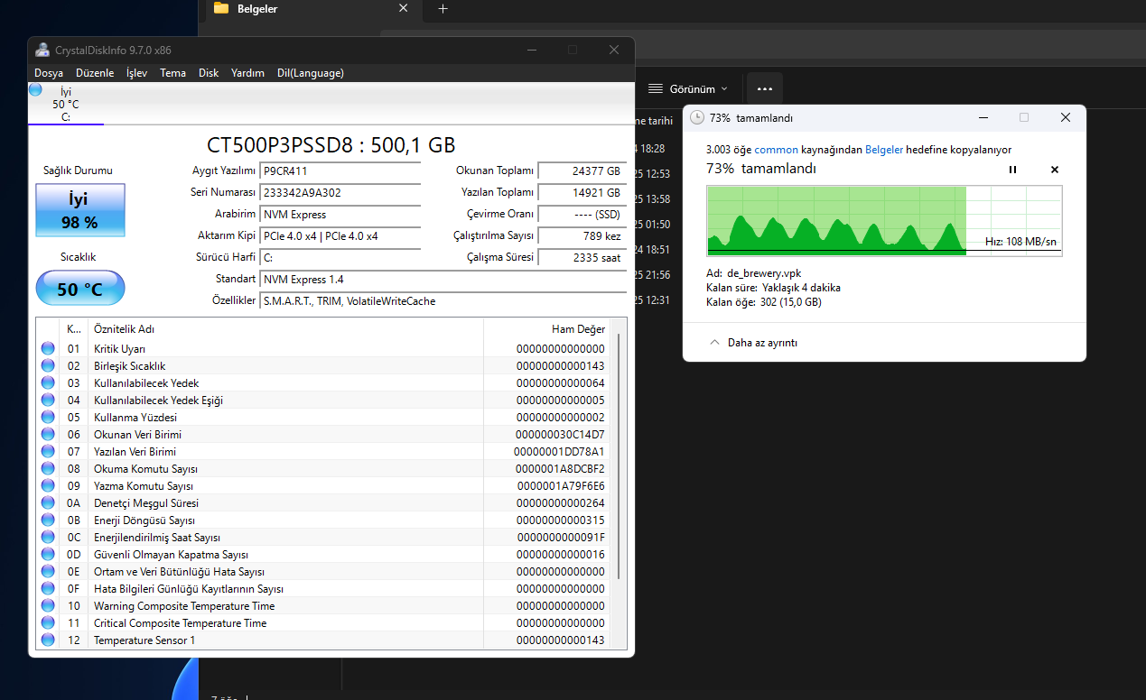Screen dimensions: 1146x700
Task: Open the Disk menu
Action: click(209, 73)
